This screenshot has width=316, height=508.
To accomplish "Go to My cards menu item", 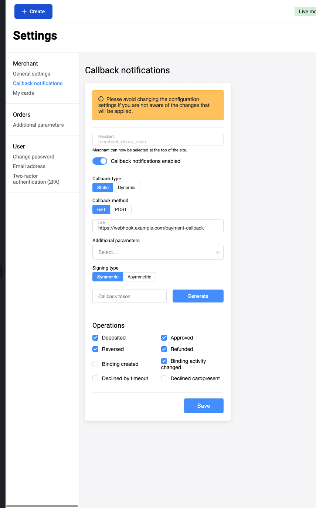I will (x=23, y=93).
